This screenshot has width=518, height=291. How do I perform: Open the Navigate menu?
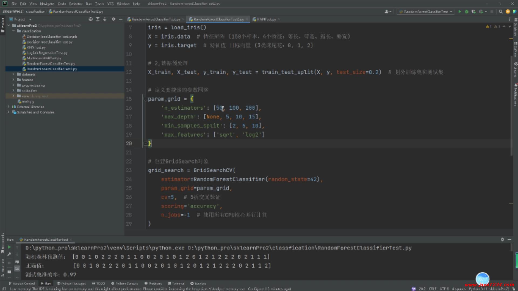pos(47,4)
